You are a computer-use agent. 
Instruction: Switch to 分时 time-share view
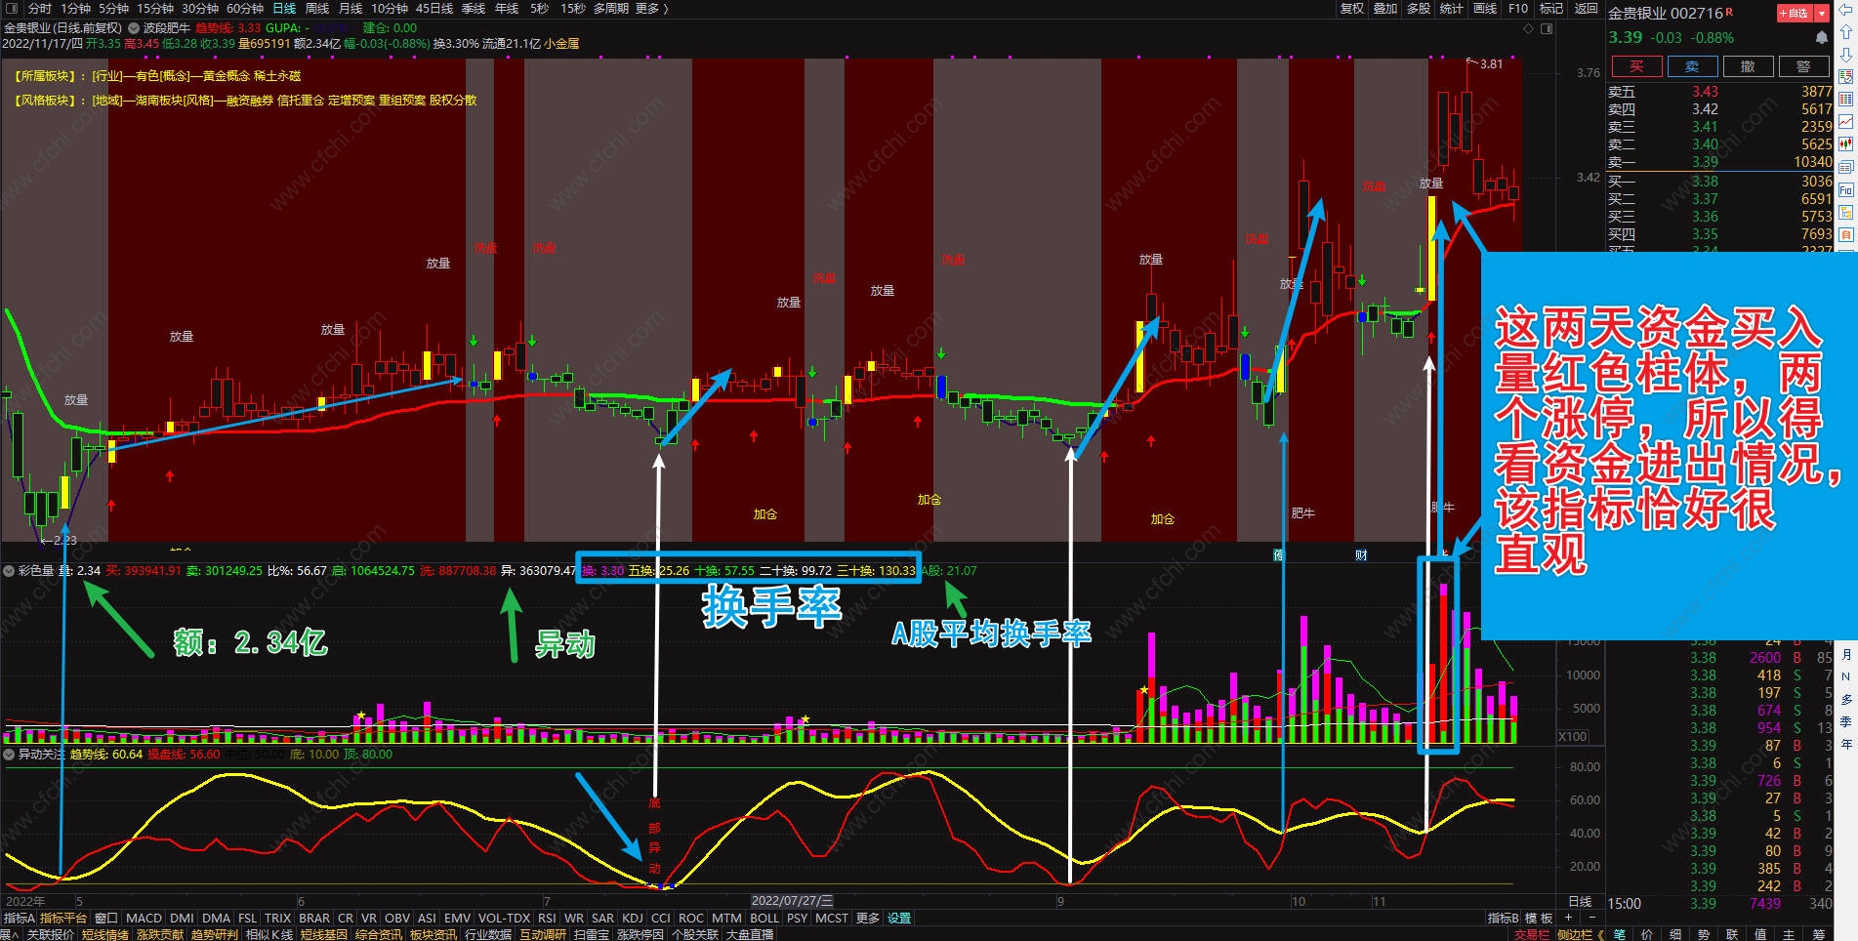(x=40, y=9)
